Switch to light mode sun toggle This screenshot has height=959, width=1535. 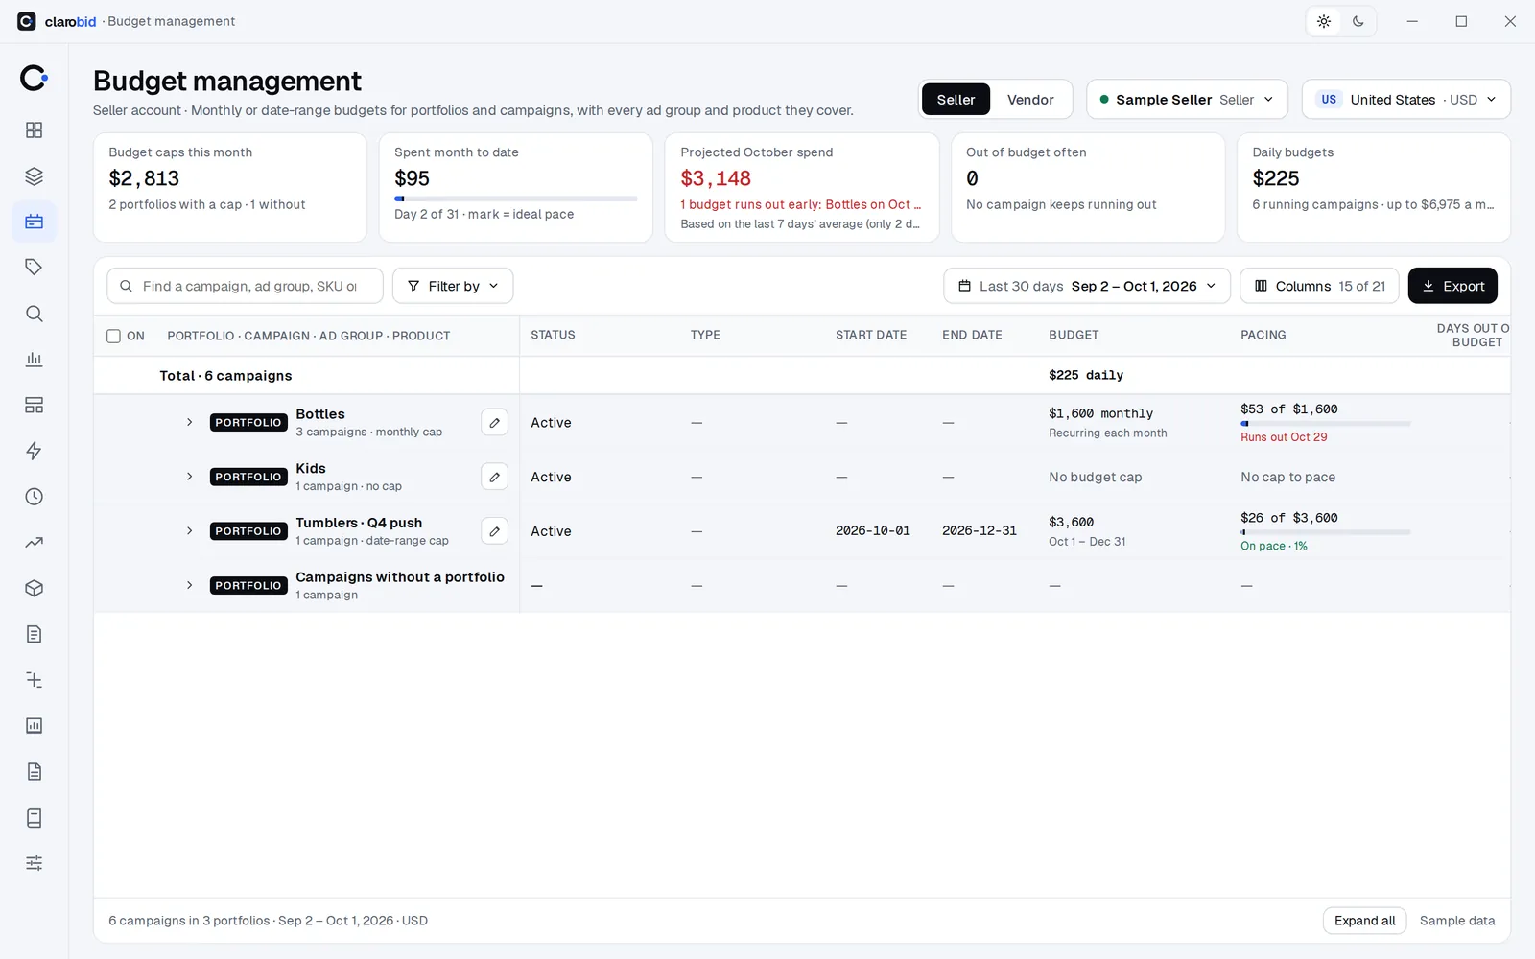tap(1324, 21)
